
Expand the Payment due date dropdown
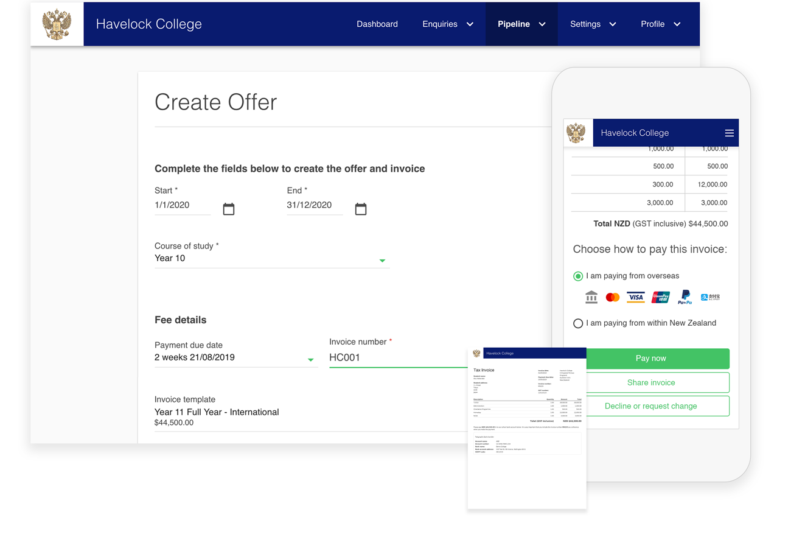312,359
